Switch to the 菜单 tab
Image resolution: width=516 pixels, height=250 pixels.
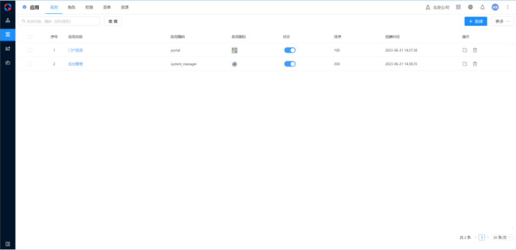click(x=107, y=8)
